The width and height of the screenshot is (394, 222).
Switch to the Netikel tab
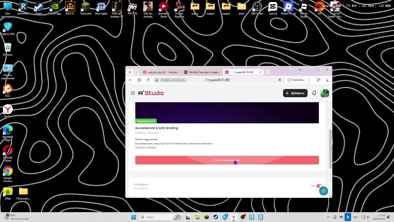pos(202,72)
